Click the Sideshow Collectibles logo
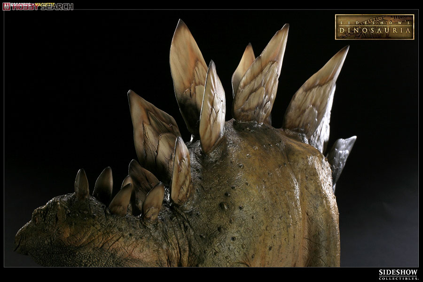Viewport: 423px width, 282px height. click(x=398, y=274)
